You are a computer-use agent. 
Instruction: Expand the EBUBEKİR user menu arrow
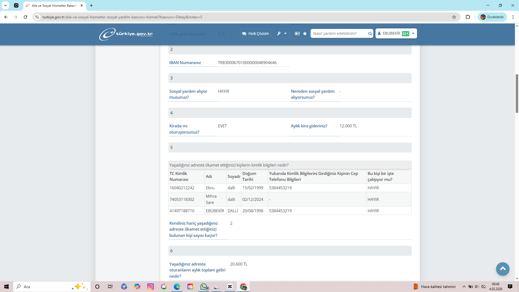413,34
